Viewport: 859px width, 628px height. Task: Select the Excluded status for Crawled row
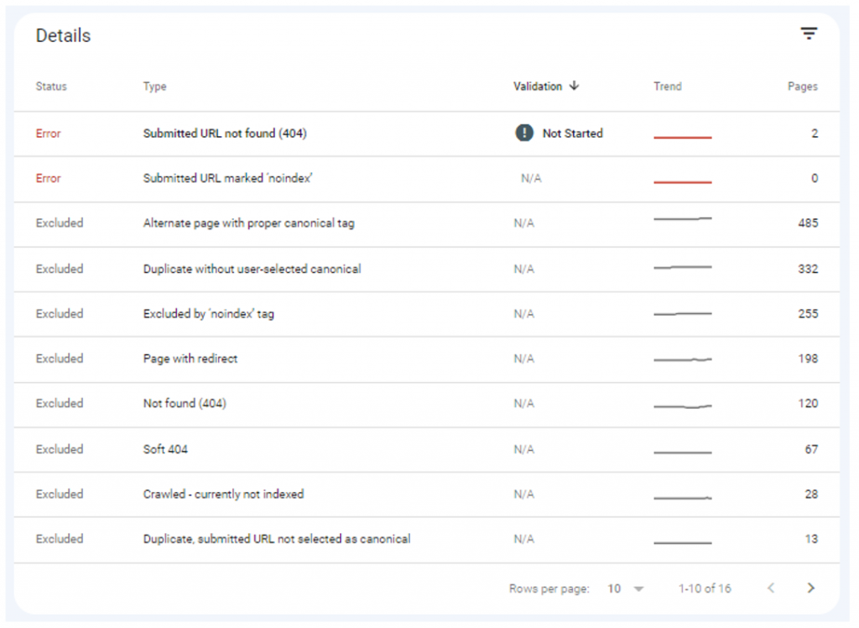(x=59, y=495)
